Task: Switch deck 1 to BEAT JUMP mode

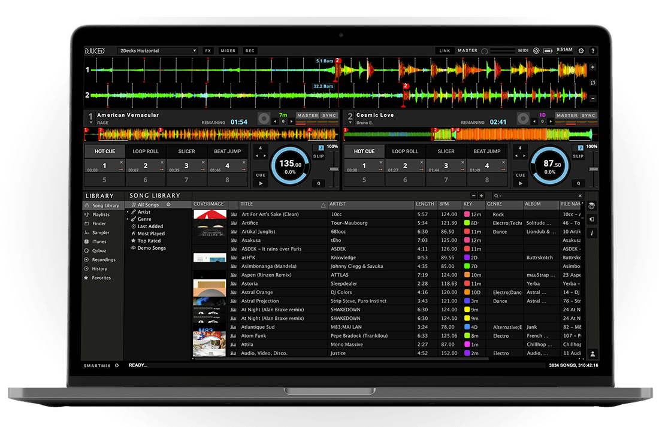Action: (228, 151)
